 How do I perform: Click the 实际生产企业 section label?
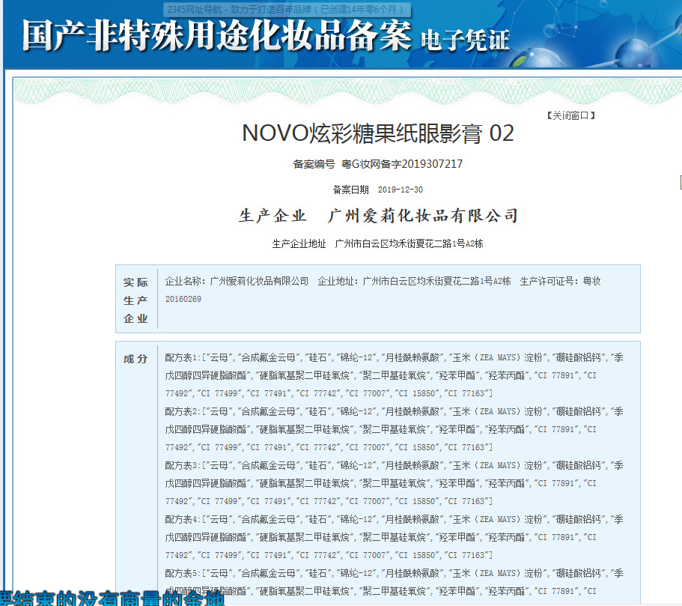coord(136,300)
